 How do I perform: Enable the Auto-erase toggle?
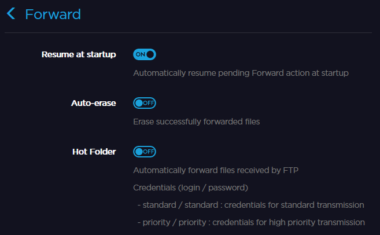click(x=145, y=103)
